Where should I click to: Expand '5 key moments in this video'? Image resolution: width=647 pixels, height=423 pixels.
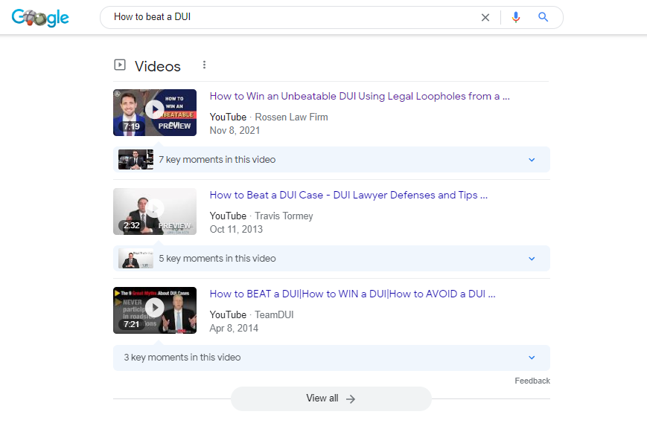pyautogui.click(x=331, y=258)
